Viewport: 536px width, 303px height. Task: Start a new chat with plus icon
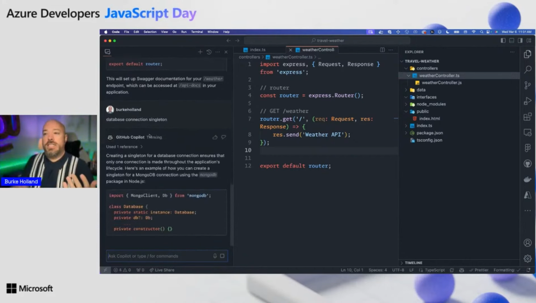point(200,52)
